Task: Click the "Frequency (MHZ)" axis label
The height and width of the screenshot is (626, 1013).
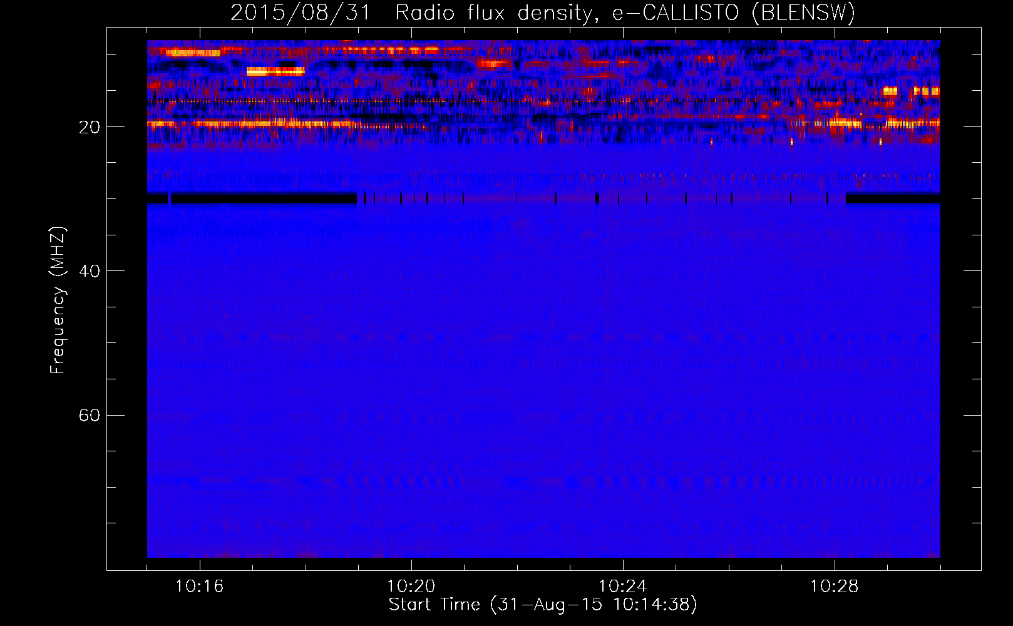Action: pyautogui.click(x=58, y=300)
